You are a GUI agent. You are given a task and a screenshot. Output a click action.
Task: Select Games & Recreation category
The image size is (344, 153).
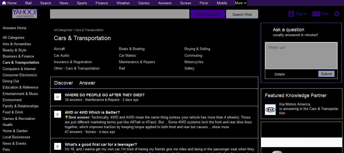tap(19, 118)
